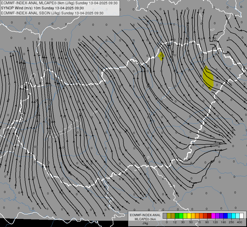The image size is (247, 227).
Task: Click the legend value '30'
Action: tap(183, 222)
